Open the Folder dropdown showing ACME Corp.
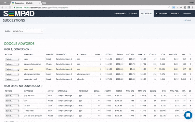Viewport: 195px width, 122px height. 28,31
